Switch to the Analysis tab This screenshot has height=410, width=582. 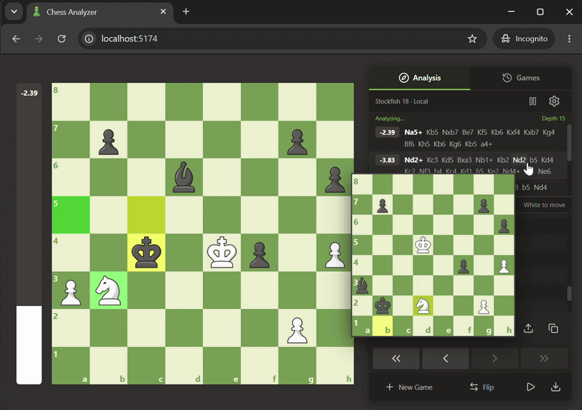point(420,78)
